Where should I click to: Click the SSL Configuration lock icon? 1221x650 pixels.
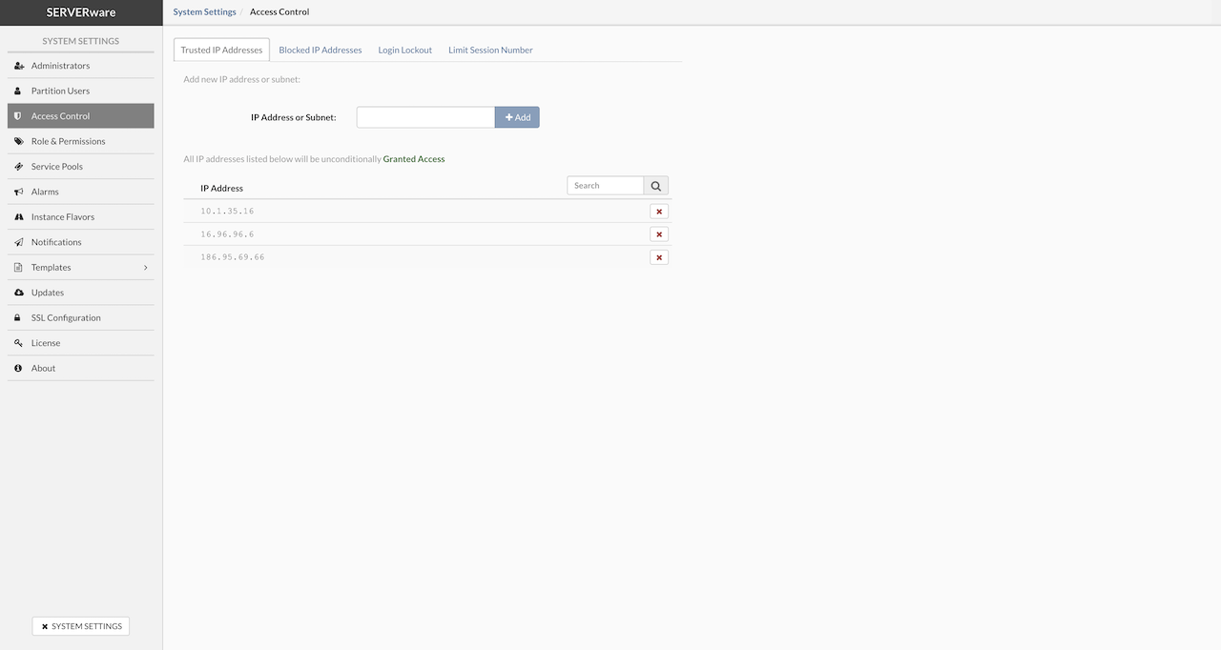[x=18, y=318]
